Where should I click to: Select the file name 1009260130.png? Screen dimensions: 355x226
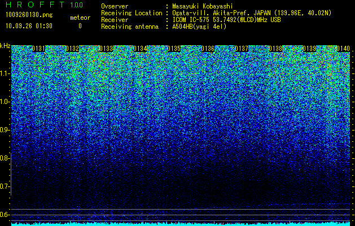29,15
